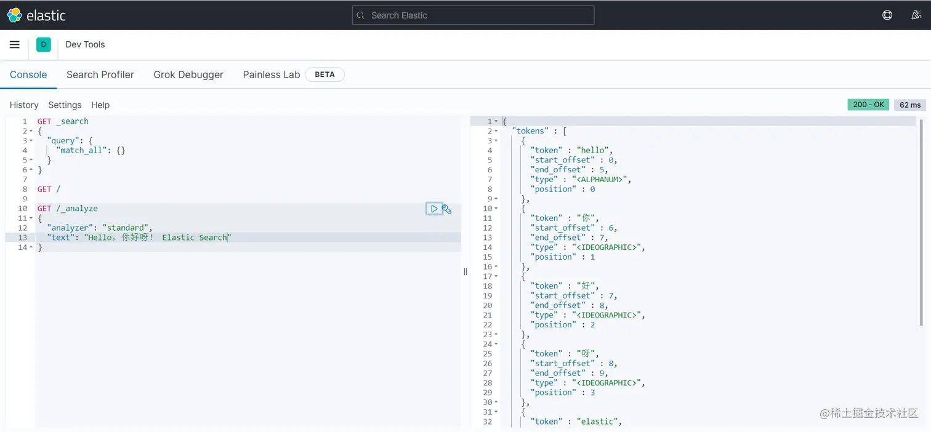Open the Grok Debugger tab
The width and height of the screenshot is (931, 432).
click(188, 74)
